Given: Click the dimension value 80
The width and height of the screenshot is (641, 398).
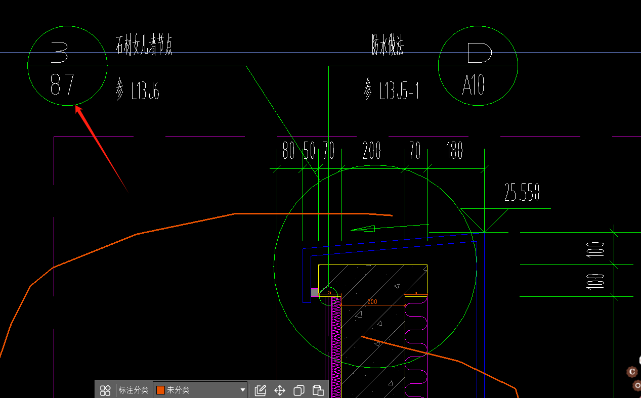Looking at the screenshot, I should [x=288, y=151].
